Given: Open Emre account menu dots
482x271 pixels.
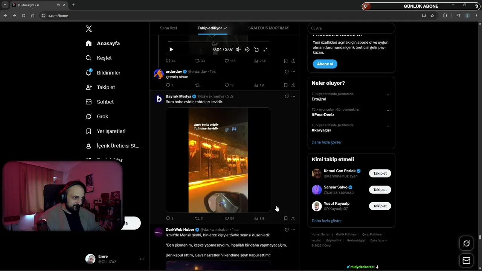Looking at the screenshot, I should pyautogui.click(x=142, y=259).
